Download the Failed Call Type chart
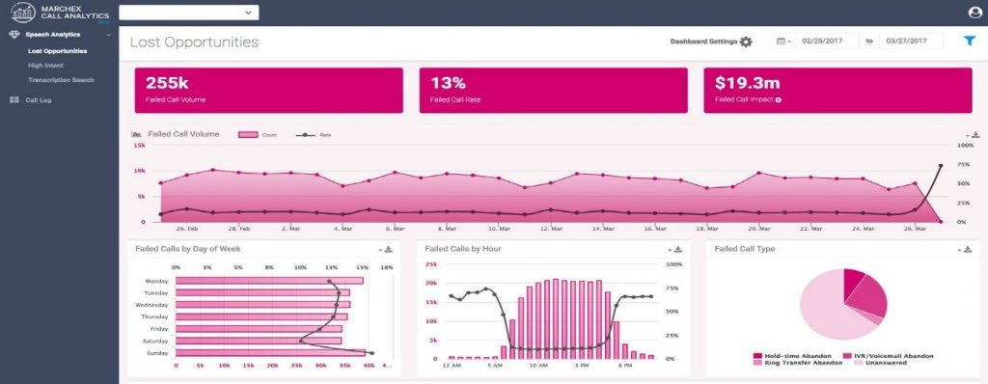Screen dimensions: 988x384 (x=967, y=249)
